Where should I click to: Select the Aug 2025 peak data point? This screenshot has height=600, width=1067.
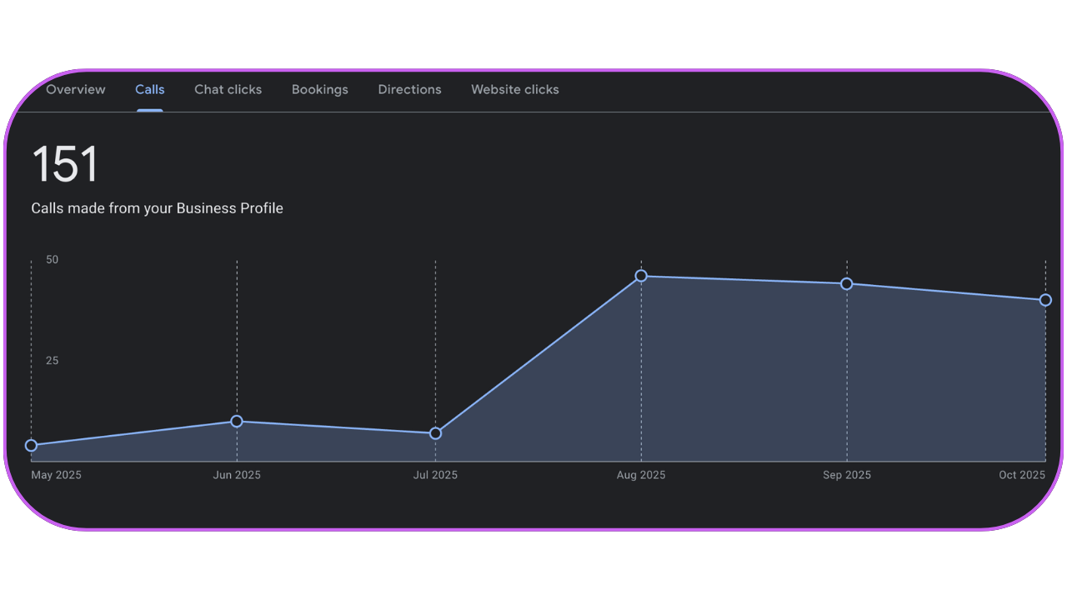[641, 276]
